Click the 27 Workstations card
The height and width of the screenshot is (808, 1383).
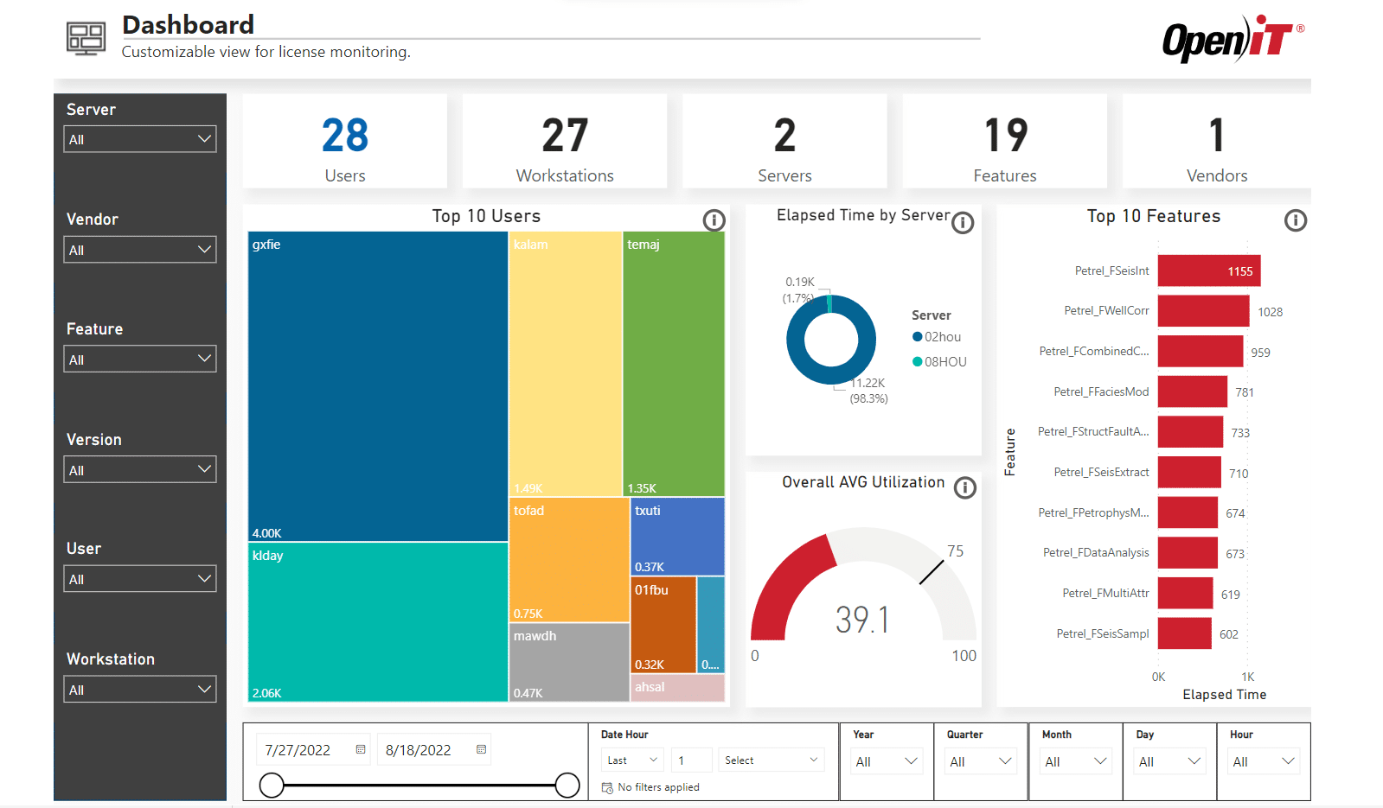point(565,141)
